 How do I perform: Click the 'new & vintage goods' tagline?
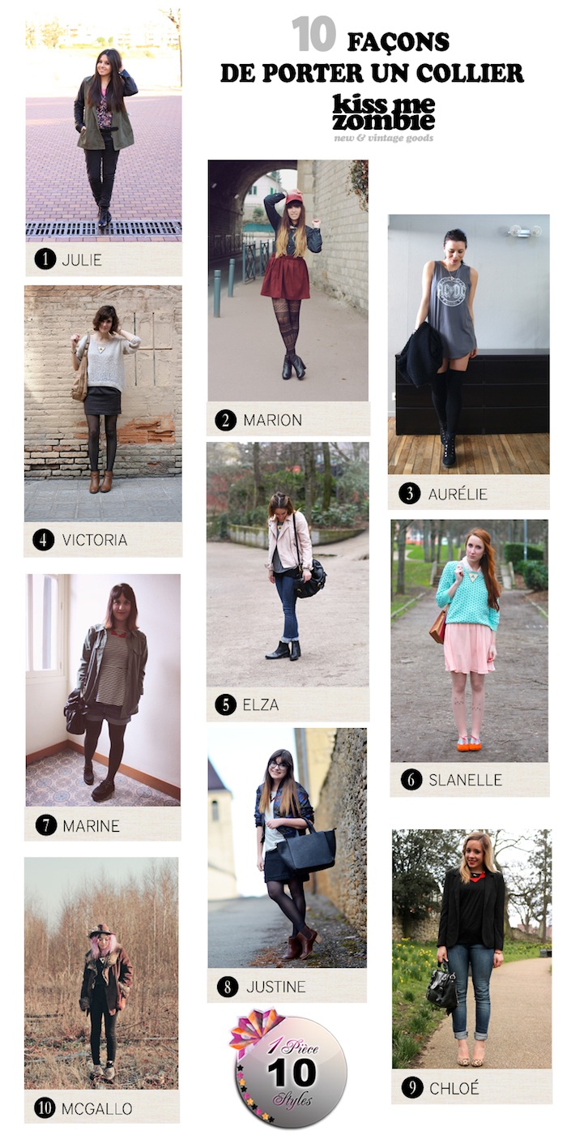tap(384, 138)
